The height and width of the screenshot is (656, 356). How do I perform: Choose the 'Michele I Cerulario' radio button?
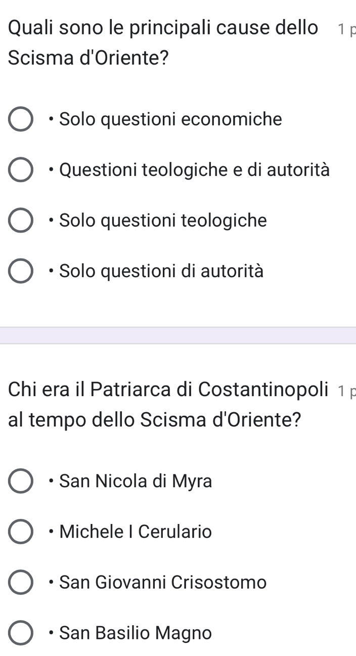20,532
